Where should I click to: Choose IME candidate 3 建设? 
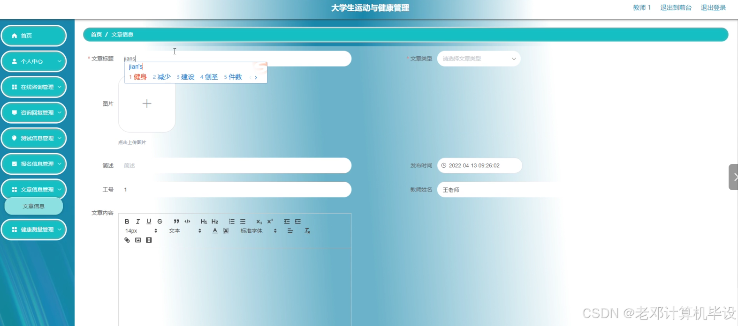click(x=185, y=77)
